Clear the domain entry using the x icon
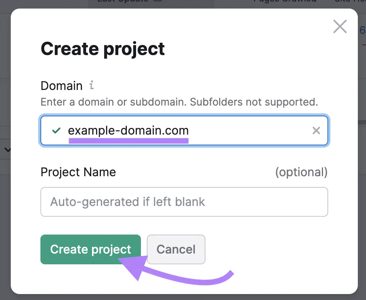 point(316,130)
